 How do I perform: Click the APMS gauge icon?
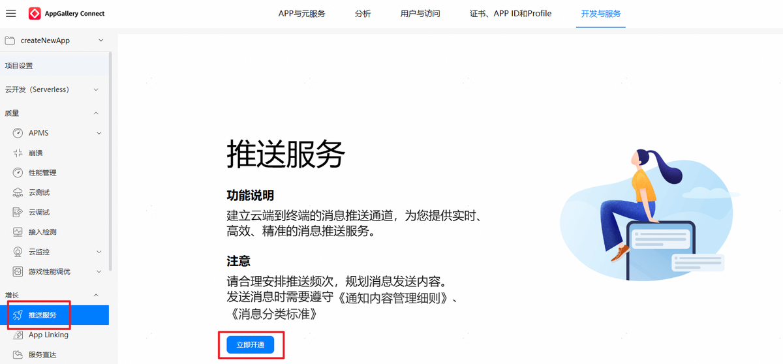click(18, 133)
